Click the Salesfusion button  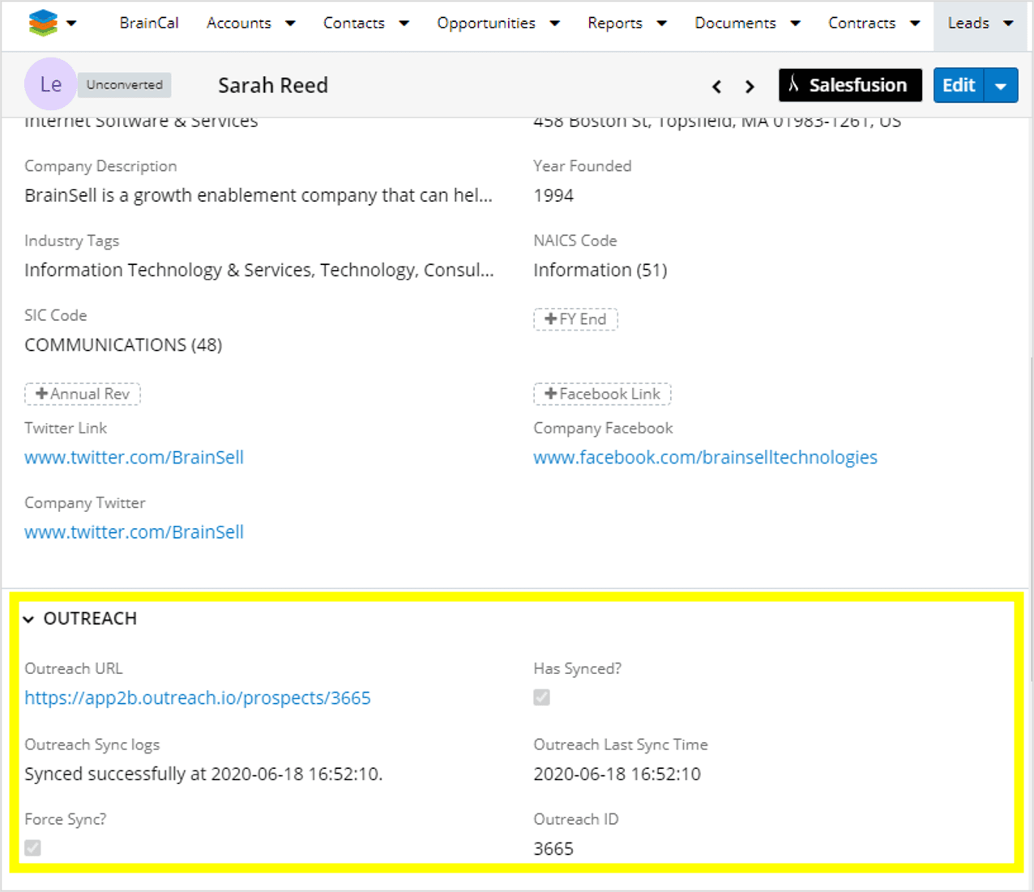pos(849,85)
